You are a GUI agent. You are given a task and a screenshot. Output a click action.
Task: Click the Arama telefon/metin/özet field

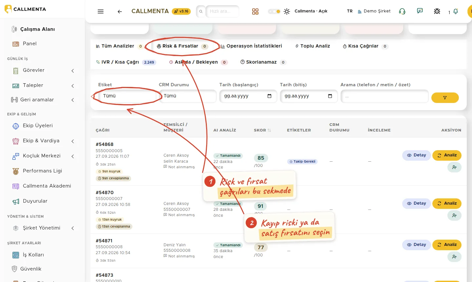[x=384, y=96]
